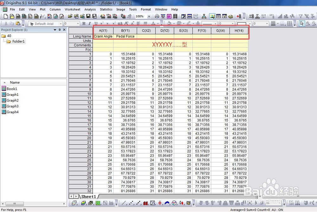
Task: Expand the fill pattern hatch dropdown
Action: (x=278, y=24)
